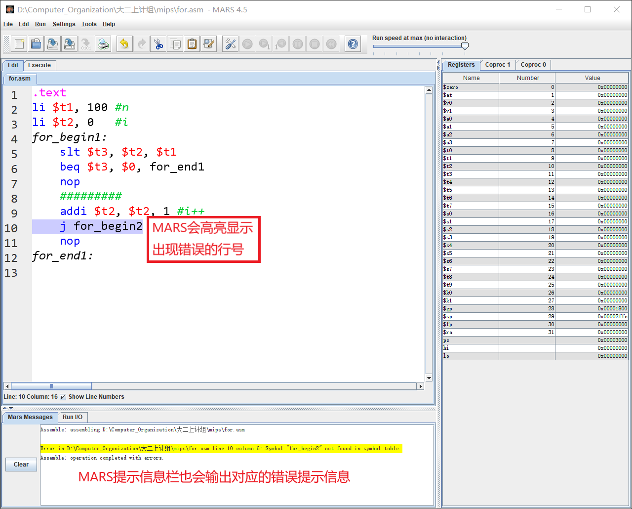Viewport: 632px width, 509px height.
Task: Click the Copy toolbar icon
Action: click(x=175, y=44)
